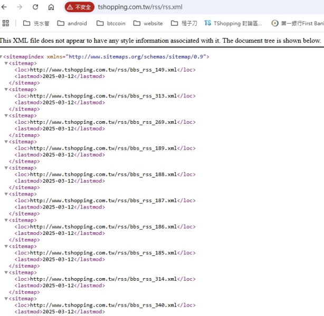Expand the website bookmark folder
This screenshot has height=316, width=324.
148,23
